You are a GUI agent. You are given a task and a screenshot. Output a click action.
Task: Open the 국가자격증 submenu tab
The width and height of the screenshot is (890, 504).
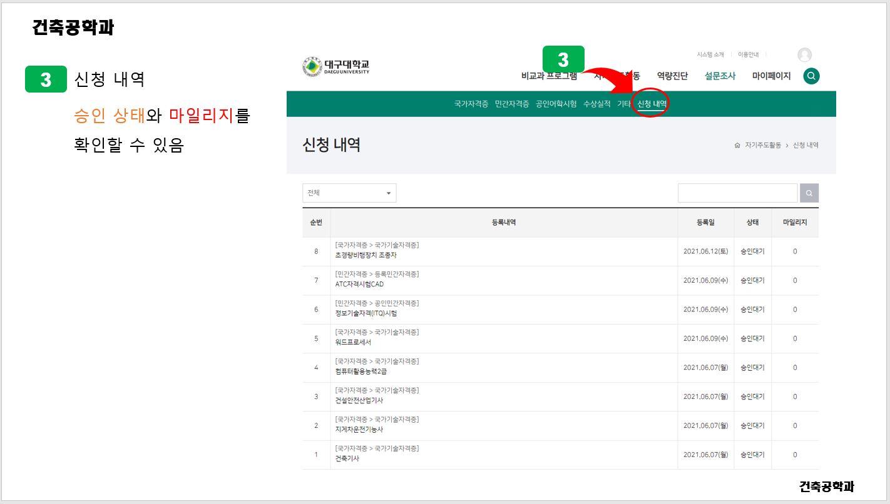(x=471, y=104)
